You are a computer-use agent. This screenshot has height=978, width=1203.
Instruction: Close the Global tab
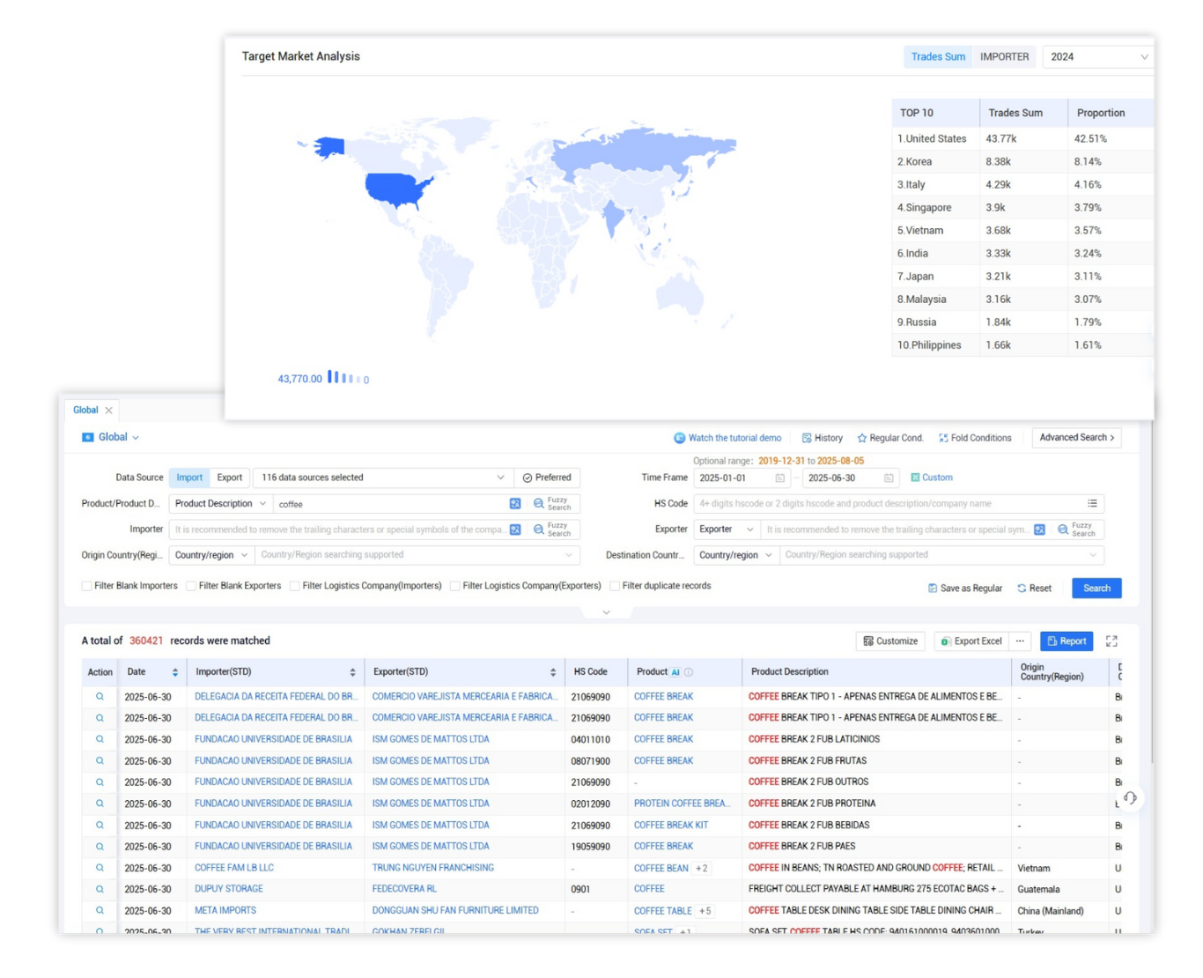click(x=108, y=411)
